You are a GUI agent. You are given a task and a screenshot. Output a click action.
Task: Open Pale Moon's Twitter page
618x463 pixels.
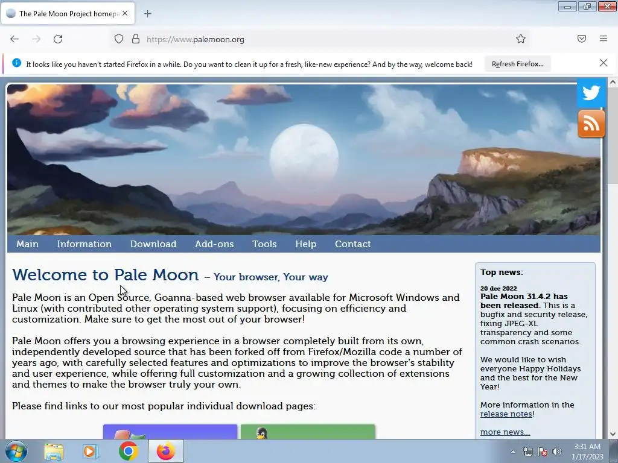pyautogui.click(x=591, y=93)
